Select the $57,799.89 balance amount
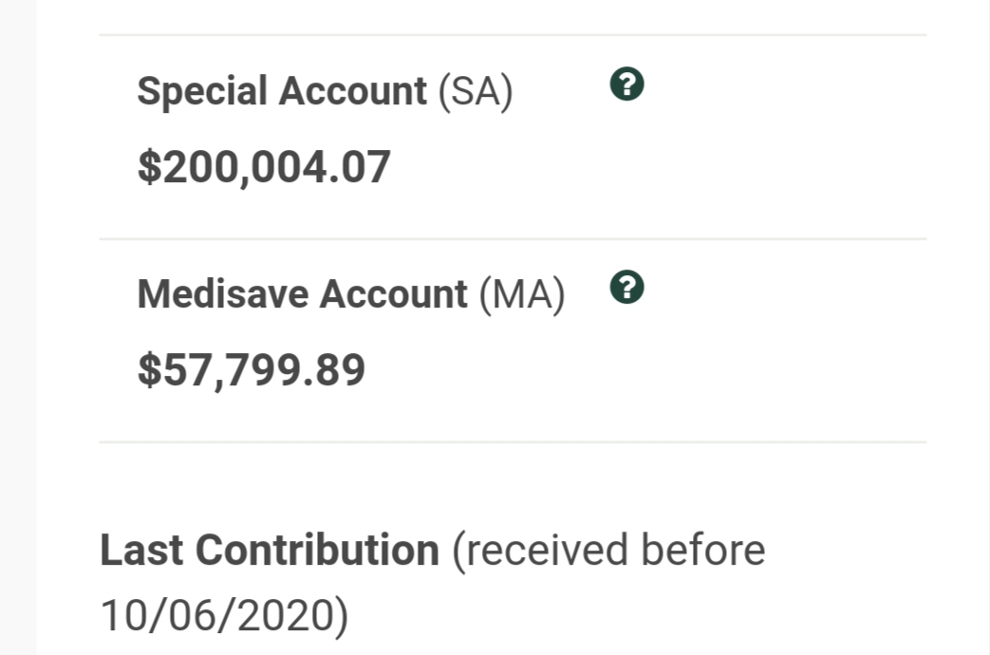This screenshot has height=655, width=990. coord(252,369)
